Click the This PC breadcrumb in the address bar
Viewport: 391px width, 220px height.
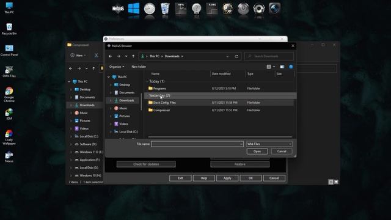click(x=155, y=56)
